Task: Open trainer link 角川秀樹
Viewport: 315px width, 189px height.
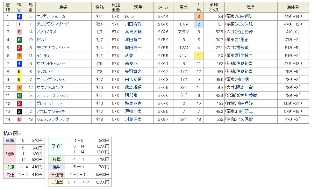Action: (248, 96)
